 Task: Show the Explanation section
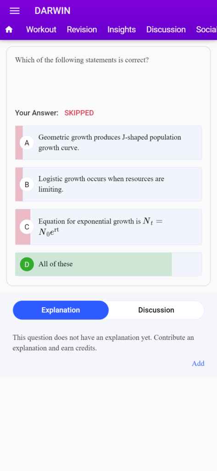(61, 310)
